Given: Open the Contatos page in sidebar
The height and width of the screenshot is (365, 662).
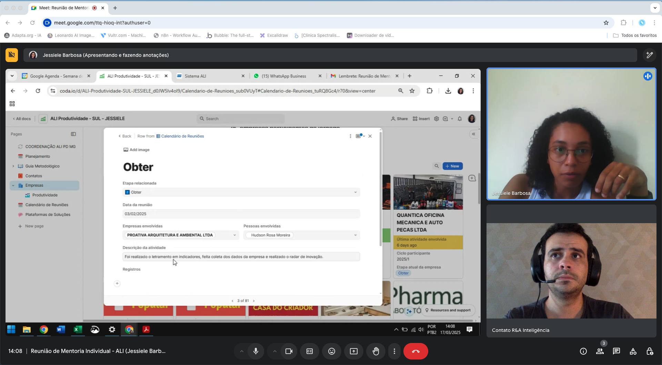Looking at the screenshot, I should click(x=33, y=176).
